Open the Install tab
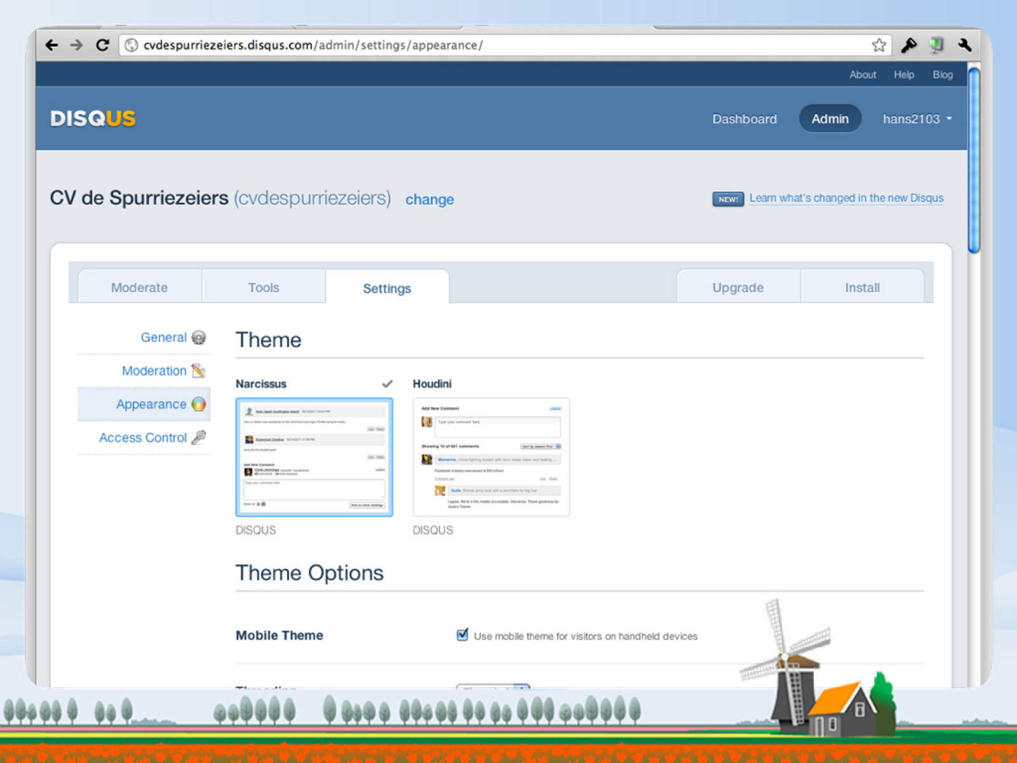Viewport: 1017px width, 763px height. 863,287
